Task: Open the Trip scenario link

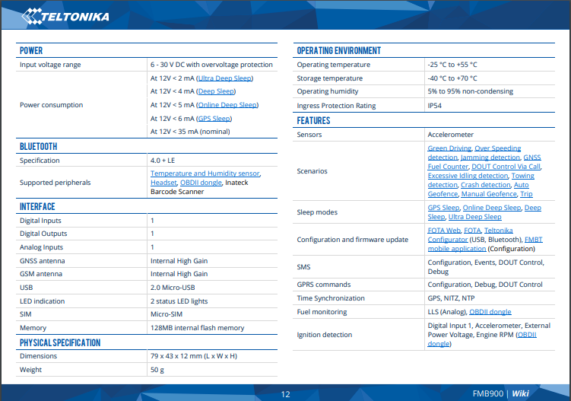Action: [526, 194]
